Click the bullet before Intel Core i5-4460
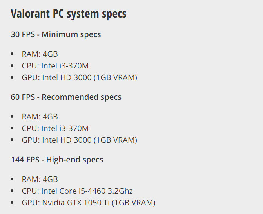Image resolution: width=263 pixels, height=214 pixels. [x=13, y=191]
